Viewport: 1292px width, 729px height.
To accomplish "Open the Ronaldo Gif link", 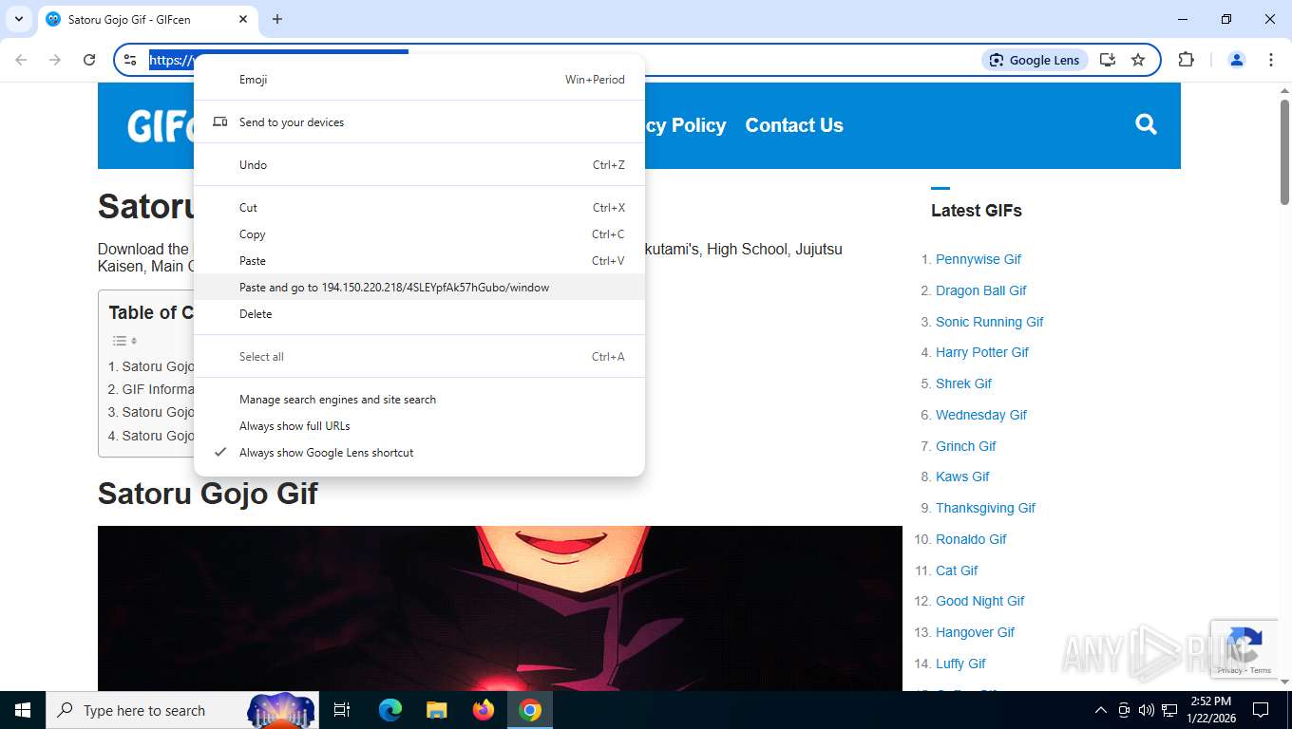I will click(971, 539).
